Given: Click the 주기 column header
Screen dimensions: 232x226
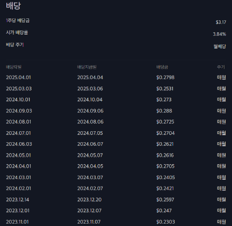Looking at the screenshot, I should click(x=221, y=67).
